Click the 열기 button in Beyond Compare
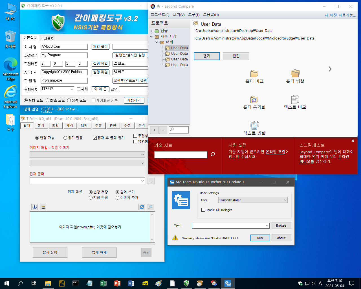The width and height of the screenshot is (361, 289). click(207, 56)
